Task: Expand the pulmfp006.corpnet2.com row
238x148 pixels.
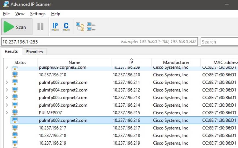Action: click(7, 105)
